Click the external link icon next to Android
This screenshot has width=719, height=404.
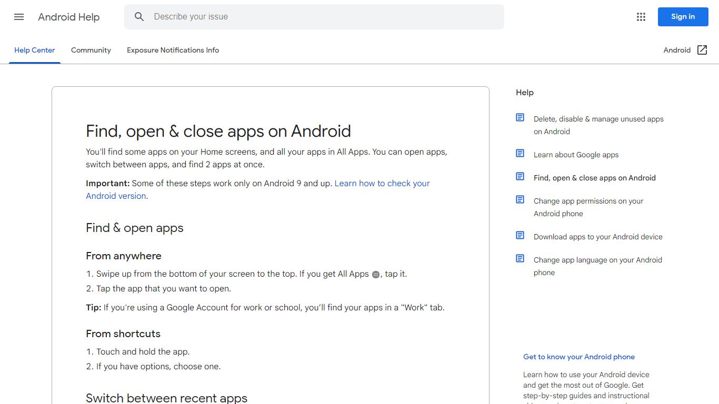tap(702, 50)
